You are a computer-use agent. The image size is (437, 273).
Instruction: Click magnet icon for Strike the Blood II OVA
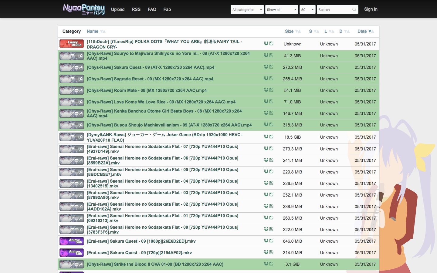266,264
